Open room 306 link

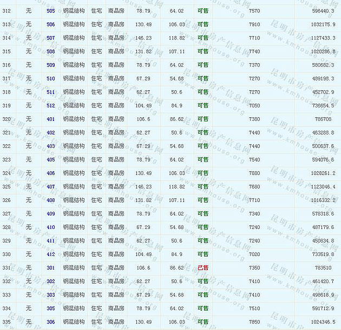click(x=50, y=321)
